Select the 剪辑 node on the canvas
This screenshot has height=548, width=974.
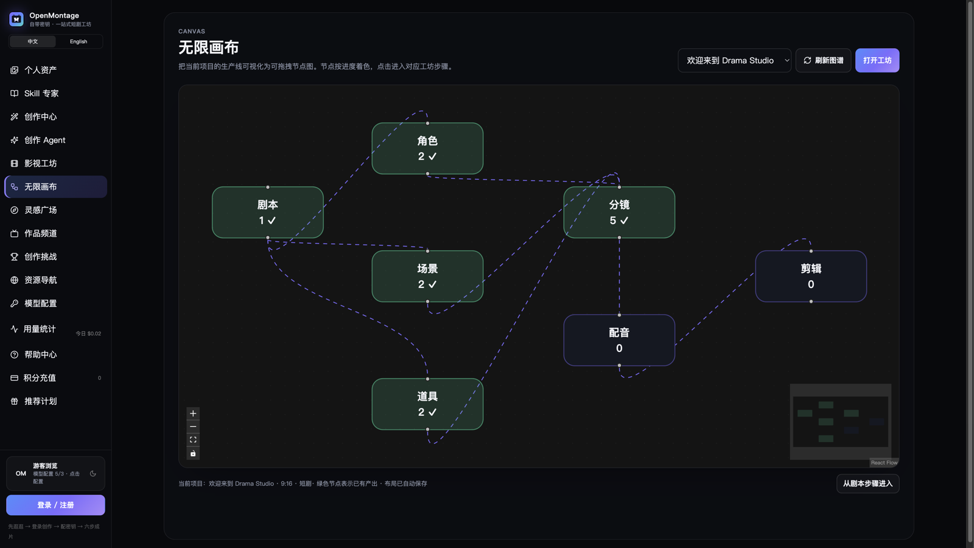click(x=811, y=276)
